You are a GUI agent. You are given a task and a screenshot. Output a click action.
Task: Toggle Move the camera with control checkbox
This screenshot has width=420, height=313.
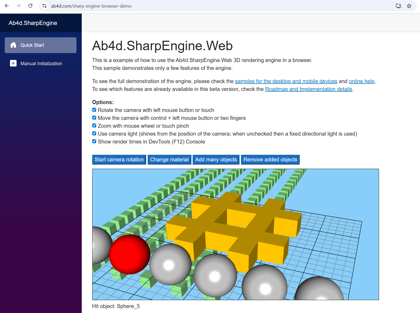point(94,118)
